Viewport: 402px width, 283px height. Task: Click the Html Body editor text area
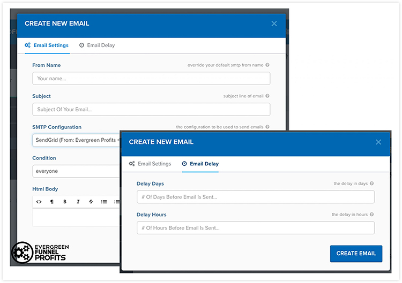coord(77,218)
